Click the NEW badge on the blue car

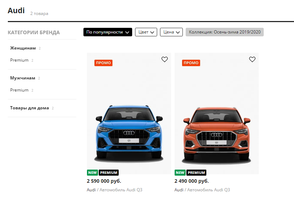92,172
